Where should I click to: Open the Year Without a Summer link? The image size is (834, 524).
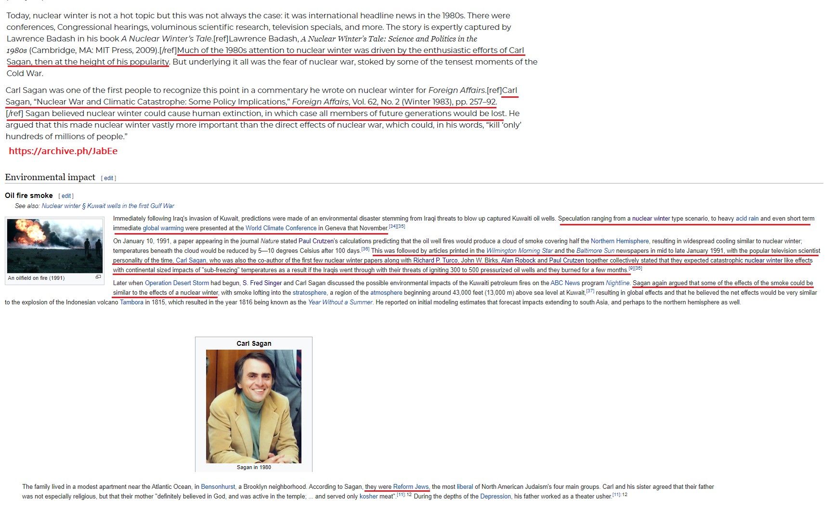pyautogui.click(x=340, y=302)
